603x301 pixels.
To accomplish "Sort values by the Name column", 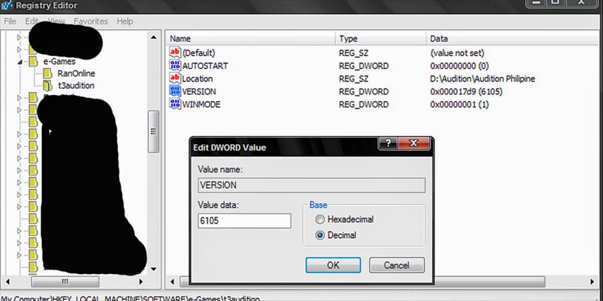I will 250,39.
